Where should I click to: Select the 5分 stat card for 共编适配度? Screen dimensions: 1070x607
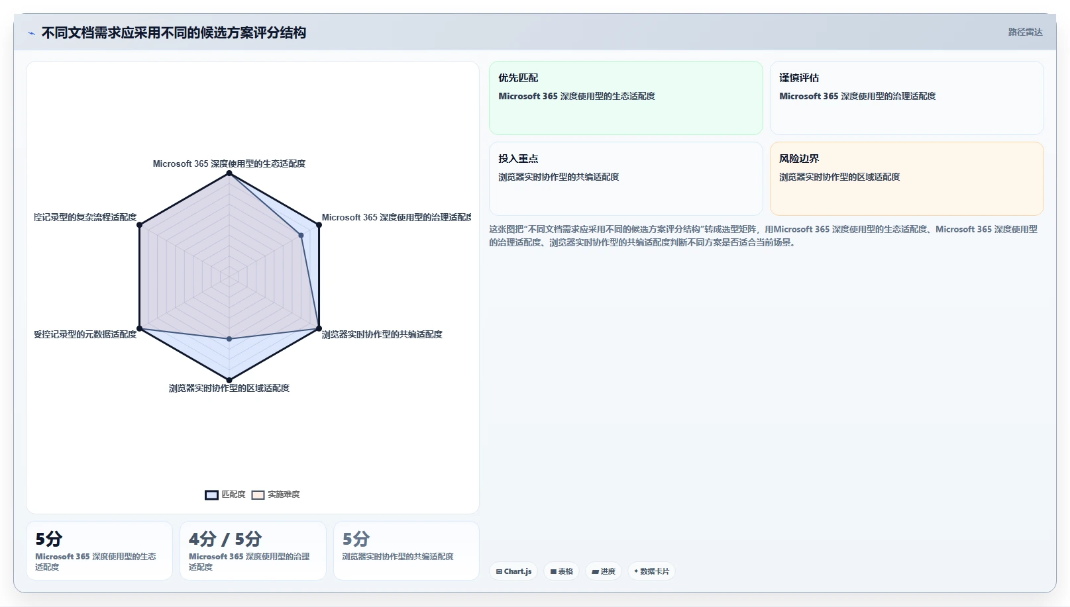click(406, 551)
